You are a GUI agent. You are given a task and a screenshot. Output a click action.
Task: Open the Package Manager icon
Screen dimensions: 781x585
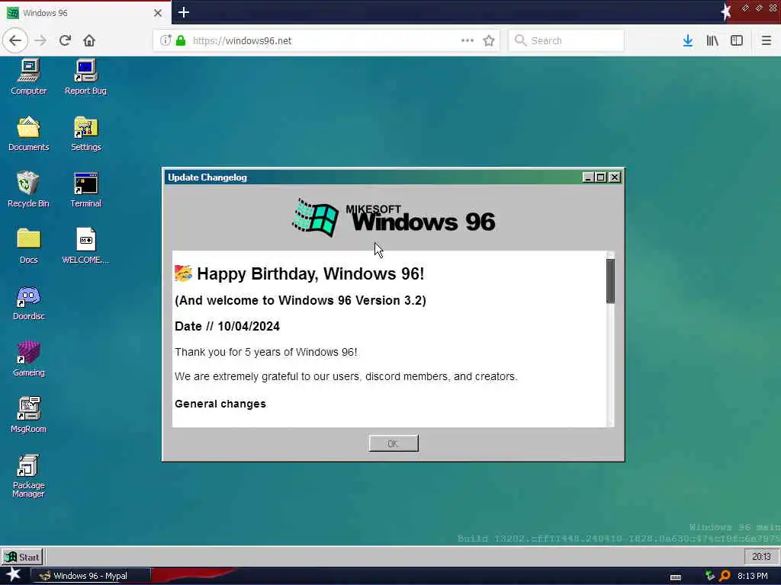(28, 475)
